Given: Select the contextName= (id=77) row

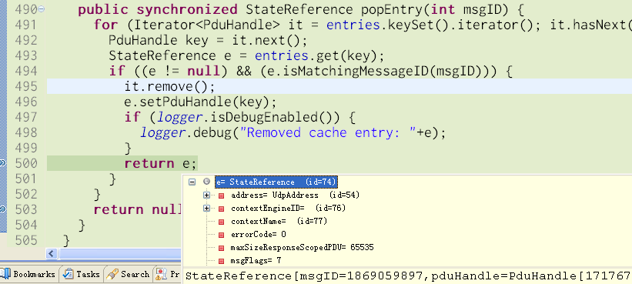Looking at the screenshot, I should [279, 221].
